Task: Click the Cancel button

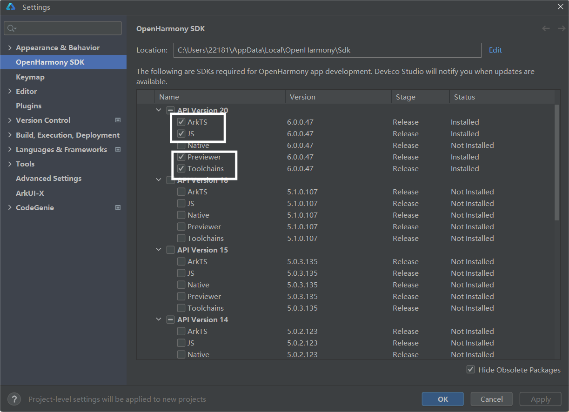Action: tap(491, 399)
